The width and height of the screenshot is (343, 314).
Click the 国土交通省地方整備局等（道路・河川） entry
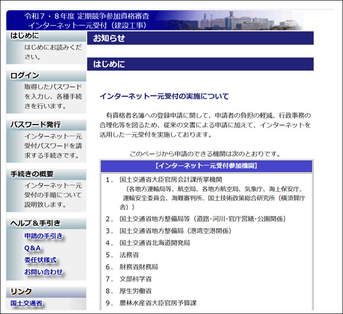(202, 219)
